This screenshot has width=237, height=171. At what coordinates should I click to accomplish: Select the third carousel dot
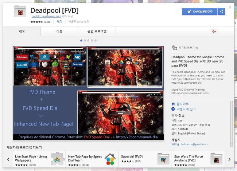click(89, 40)
